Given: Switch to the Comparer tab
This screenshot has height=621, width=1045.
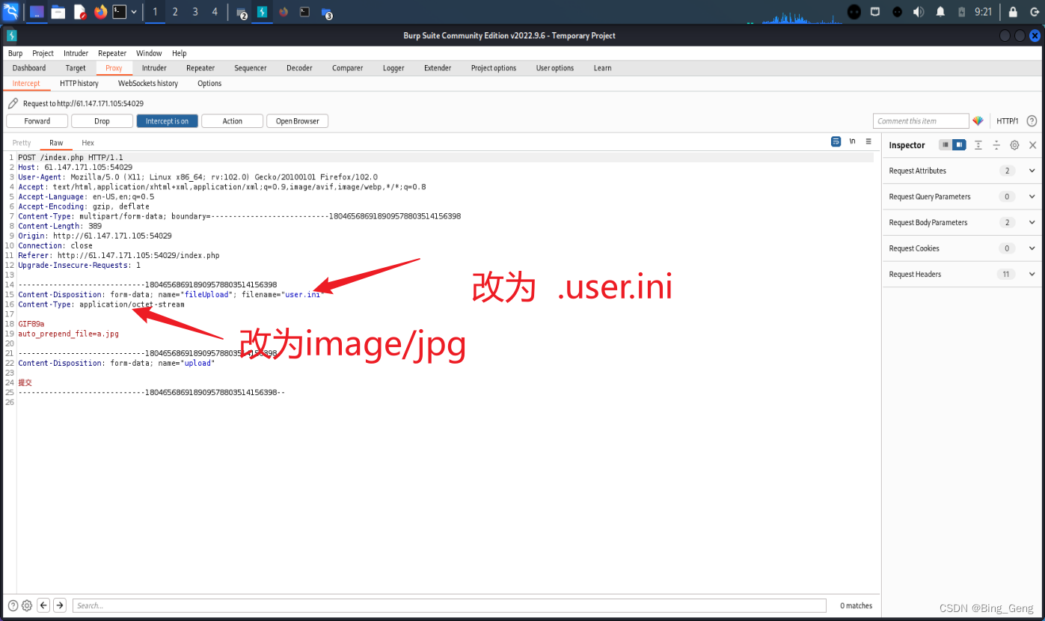Looking at the screenshot, I should (348, 68).
